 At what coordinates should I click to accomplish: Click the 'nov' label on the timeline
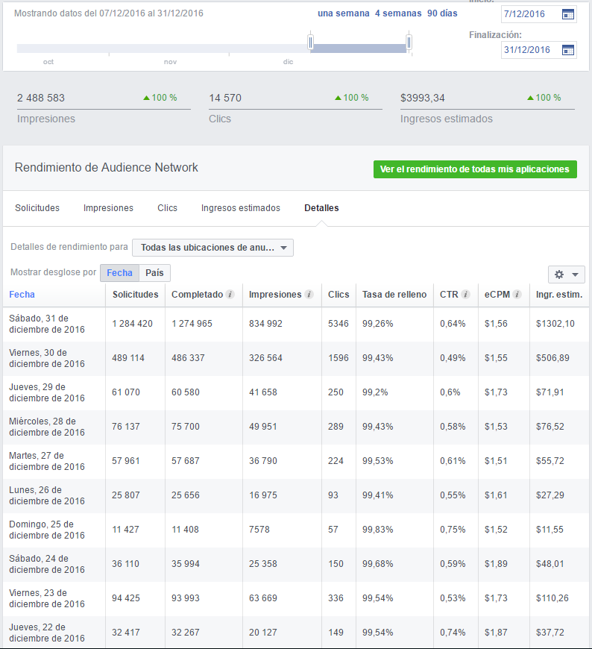(170, 62)
